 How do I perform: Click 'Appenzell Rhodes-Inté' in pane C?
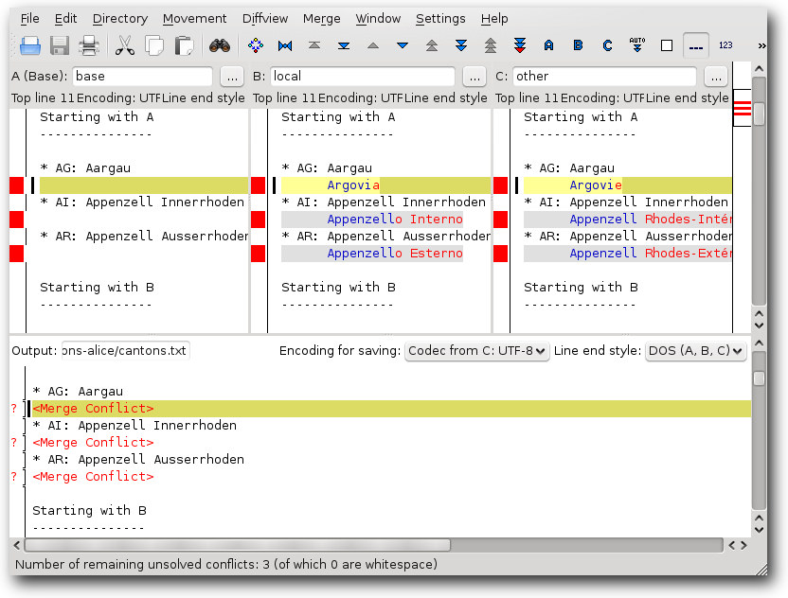click(x=651, y=220)
